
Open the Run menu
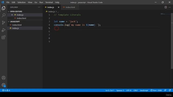[x=41, y=2]
